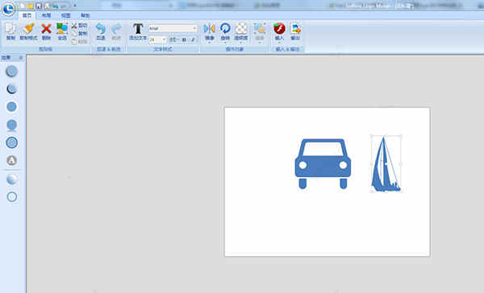The width and height of the screenshot is (484, 293).
Task: Select the car shape on the slide
Action: [x=323, y=163]
